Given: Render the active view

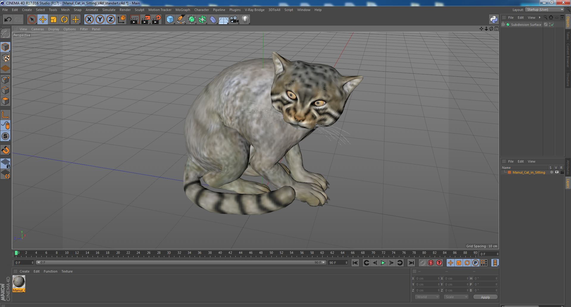Looking at the screenshot, I should pos(134,20).
